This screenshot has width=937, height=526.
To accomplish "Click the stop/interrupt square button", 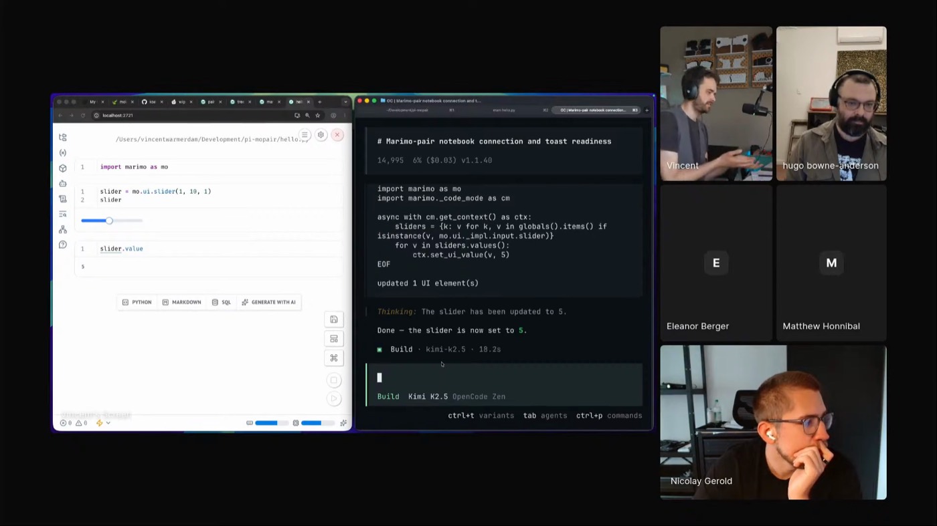I will pos(334,380).
